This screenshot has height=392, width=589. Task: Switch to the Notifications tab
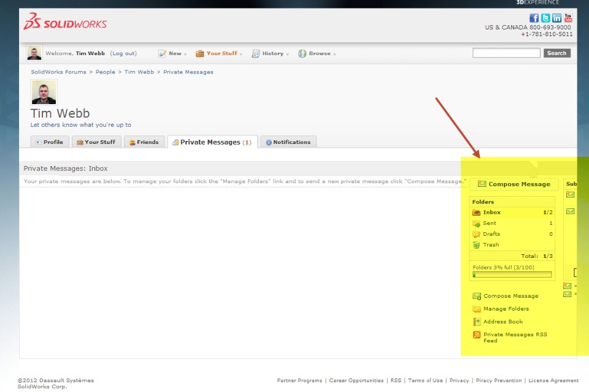click(x=288, y=142)
